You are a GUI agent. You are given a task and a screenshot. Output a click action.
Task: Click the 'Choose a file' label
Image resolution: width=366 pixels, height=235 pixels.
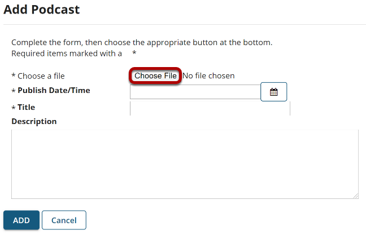tap(41, 76)
